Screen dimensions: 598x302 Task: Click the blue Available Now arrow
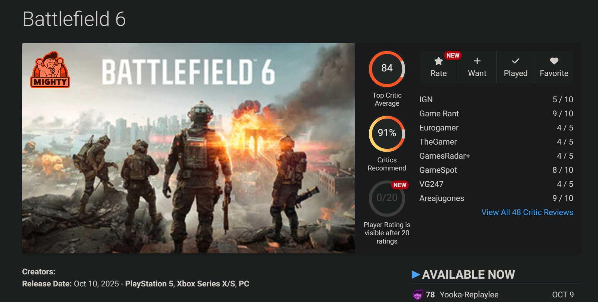click(x=415, y=275)
